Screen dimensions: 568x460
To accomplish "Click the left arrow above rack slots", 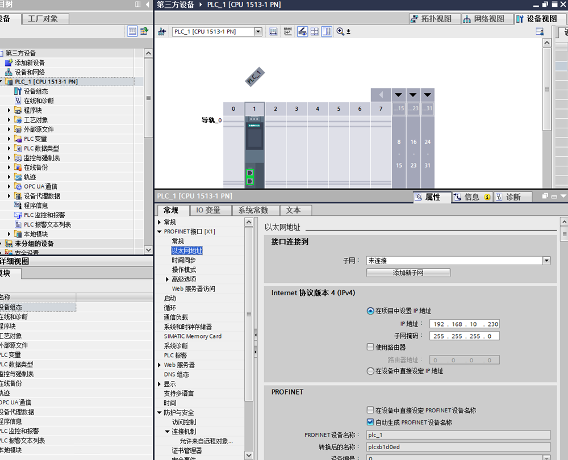I will coord(381,95).
